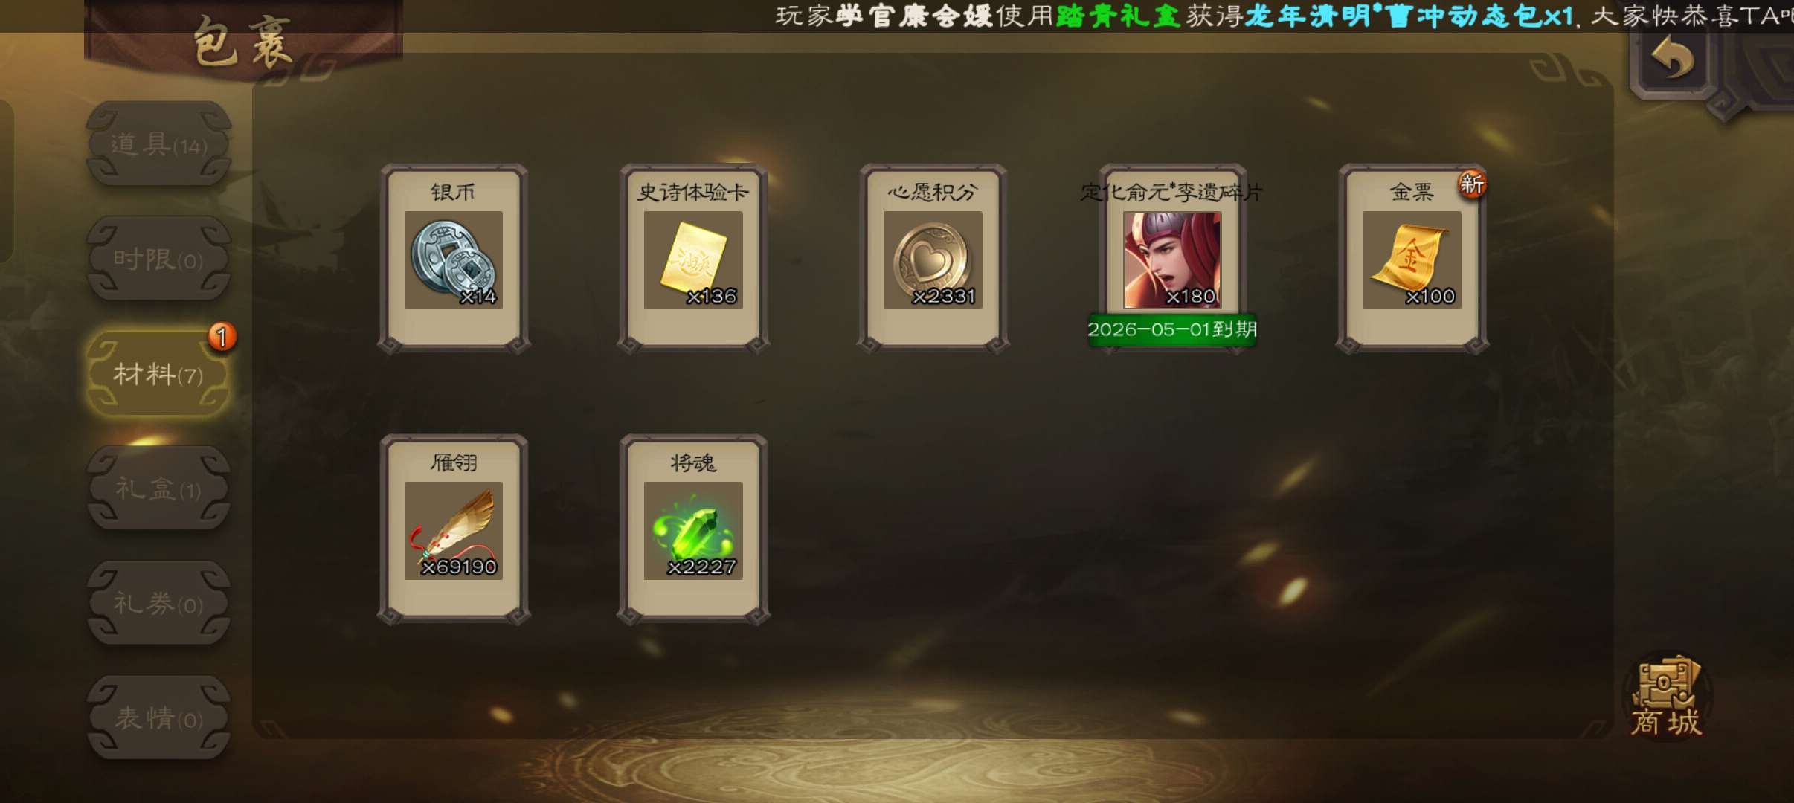The height and width of the screenshot is (803, 1794).
Task: Tap the 将魂 green crystal item
Action: point(692,530)
